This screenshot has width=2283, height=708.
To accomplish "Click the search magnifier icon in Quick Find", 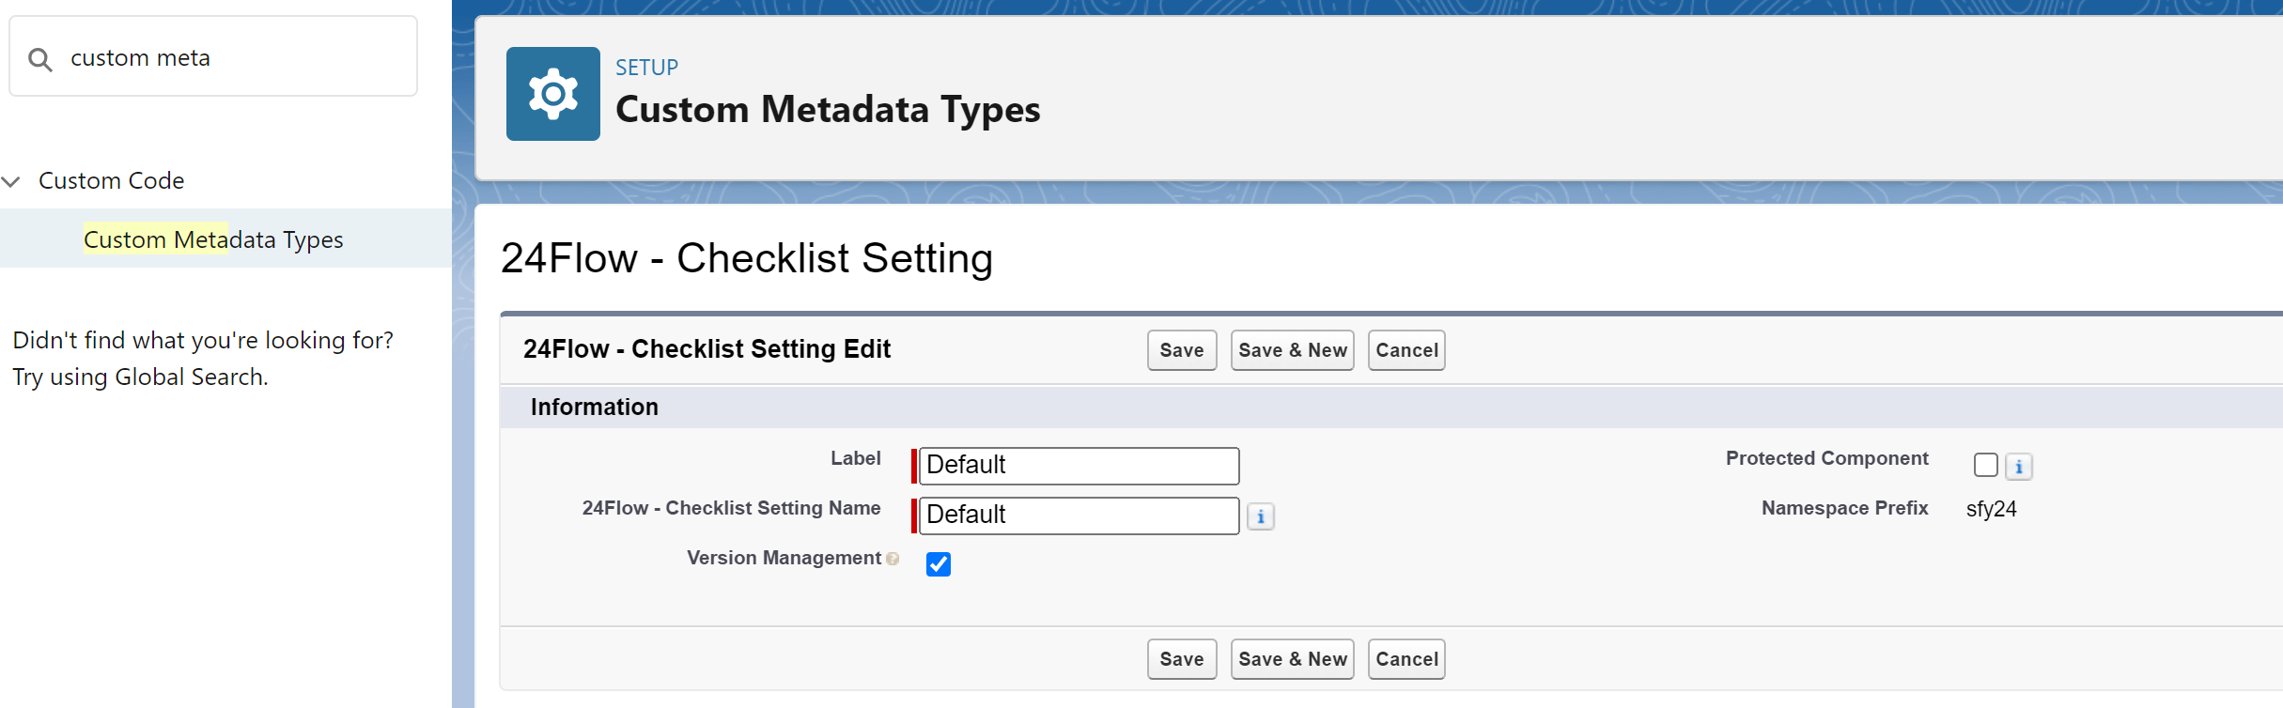I will [x=39, y=59].
